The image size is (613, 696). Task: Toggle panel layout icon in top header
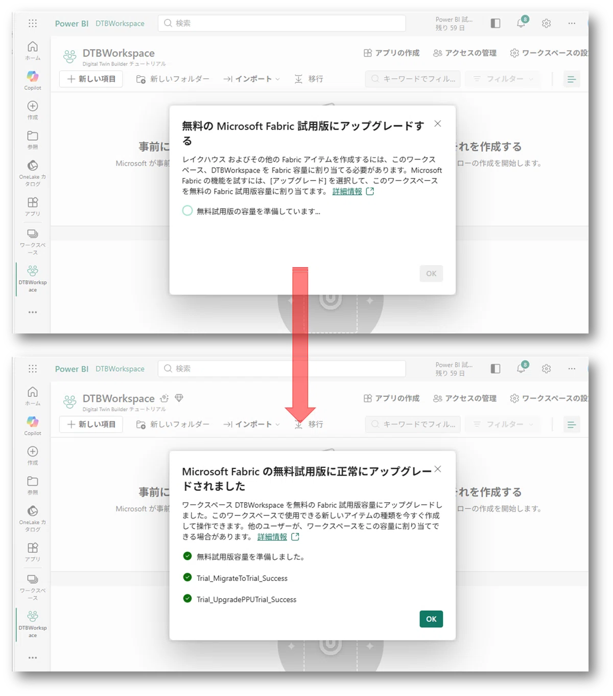[495, 24]
